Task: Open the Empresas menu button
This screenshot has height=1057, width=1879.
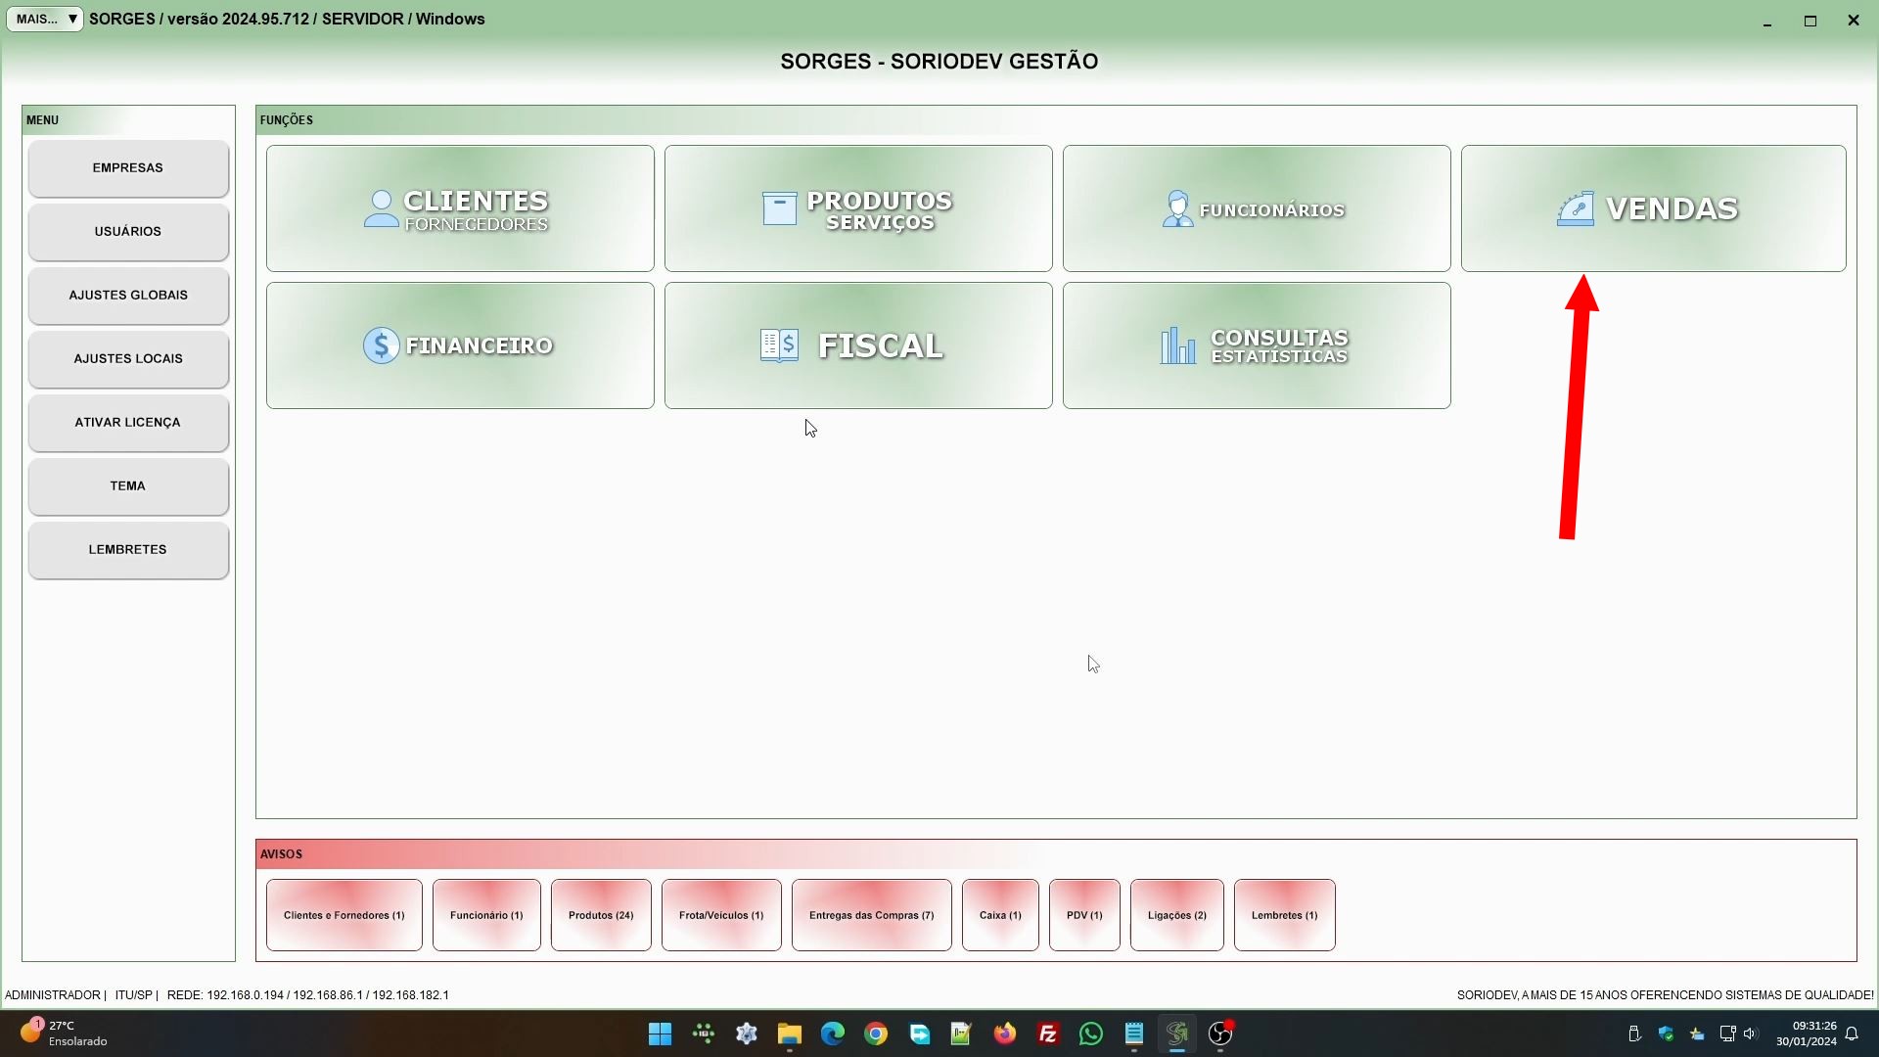Action: pos(128,168)
